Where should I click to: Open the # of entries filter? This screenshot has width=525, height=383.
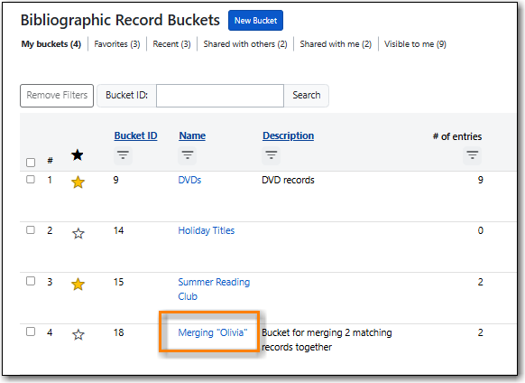472,155
